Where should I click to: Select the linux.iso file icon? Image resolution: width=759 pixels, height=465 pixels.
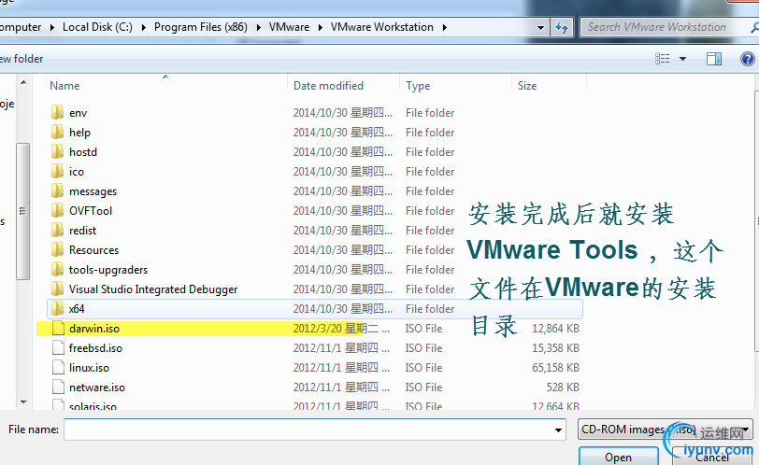point(58,367)
